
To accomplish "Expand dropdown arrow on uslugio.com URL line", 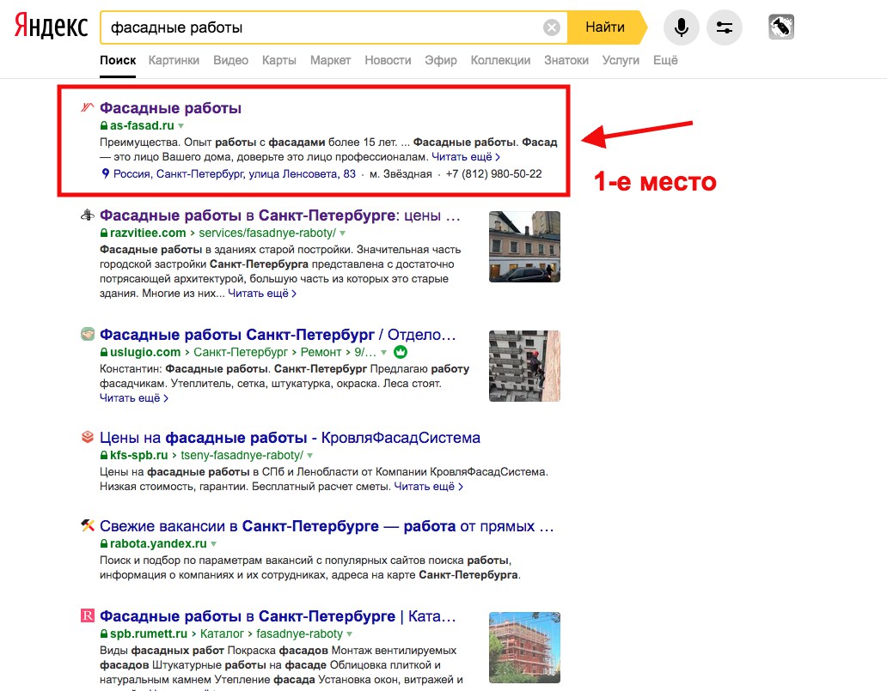I will point(383,353).
